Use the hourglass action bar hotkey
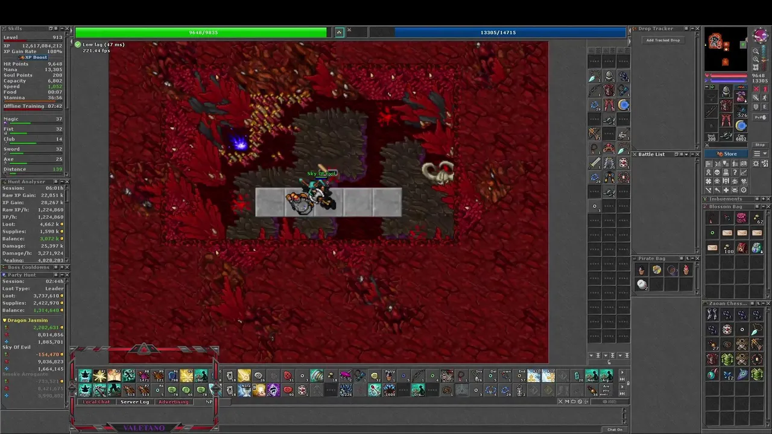 (x=244, y=389)
